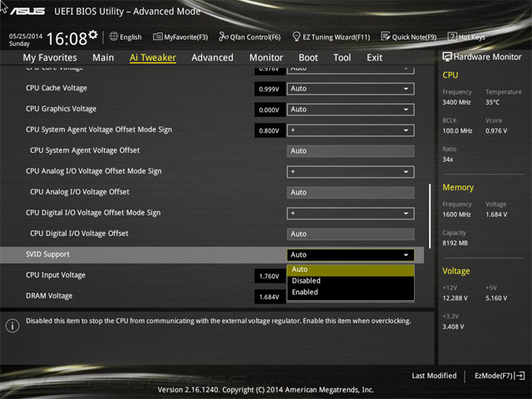532x399 pixels.
Task: Expand CPU Graphics Voltage dropdown
Action: [x=351, y=110]
